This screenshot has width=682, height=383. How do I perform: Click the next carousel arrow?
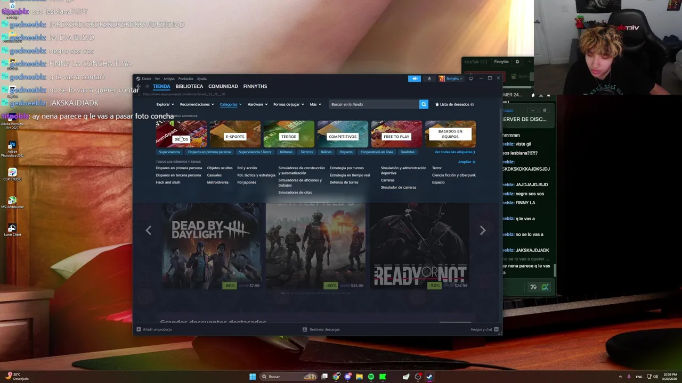(483, 230)
